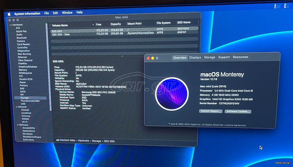Select Ethernet in the sidebar
This screenshot has width=293, height=167.
[x=22, y=57]
